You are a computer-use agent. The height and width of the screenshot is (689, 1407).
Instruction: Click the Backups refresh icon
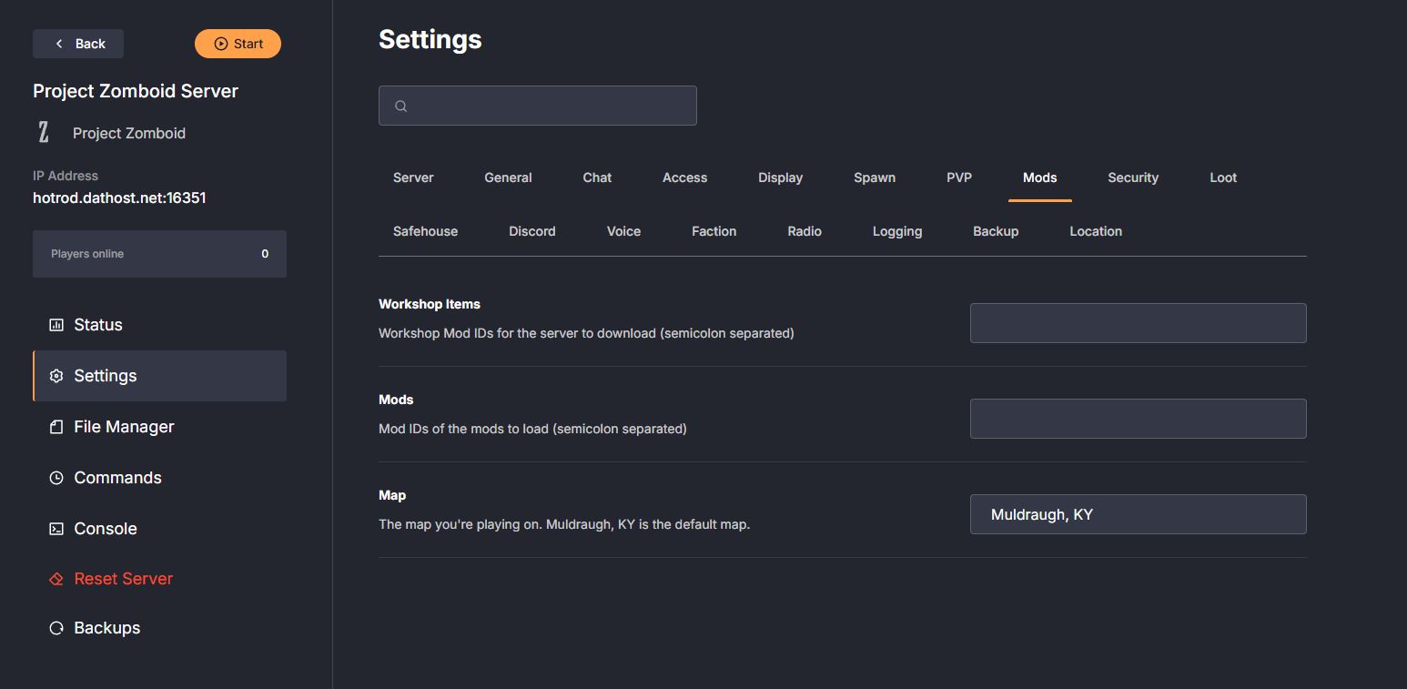click(x=56, y=628)
